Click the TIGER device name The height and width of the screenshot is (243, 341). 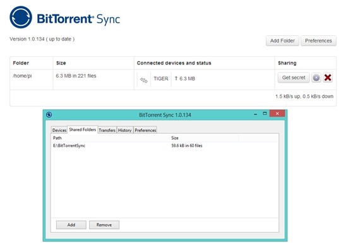[x=161, y=78]
